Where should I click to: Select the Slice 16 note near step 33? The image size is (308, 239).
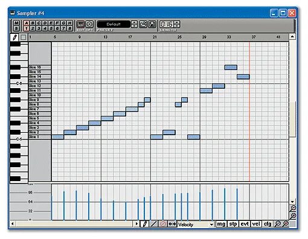[x=231, y=68]
